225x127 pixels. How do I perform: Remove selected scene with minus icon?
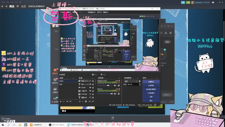(x=64, y=101)
